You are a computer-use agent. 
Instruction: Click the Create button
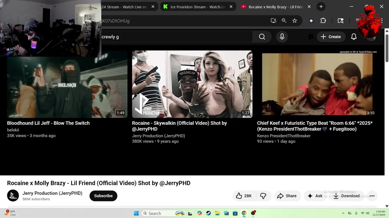[x=331, y=37]
